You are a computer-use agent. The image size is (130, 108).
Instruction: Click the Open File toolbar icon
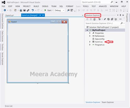(21, 10)
